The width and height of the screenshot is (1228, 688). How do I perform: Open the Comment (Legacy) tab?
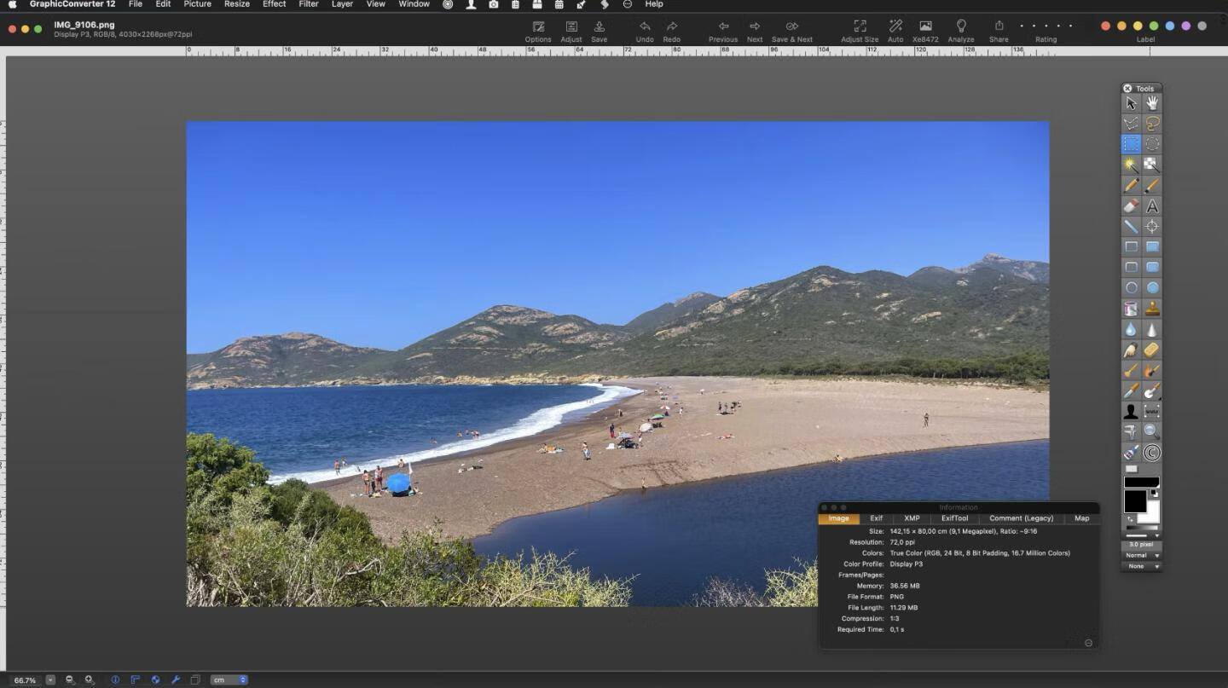pos(1022,518)
